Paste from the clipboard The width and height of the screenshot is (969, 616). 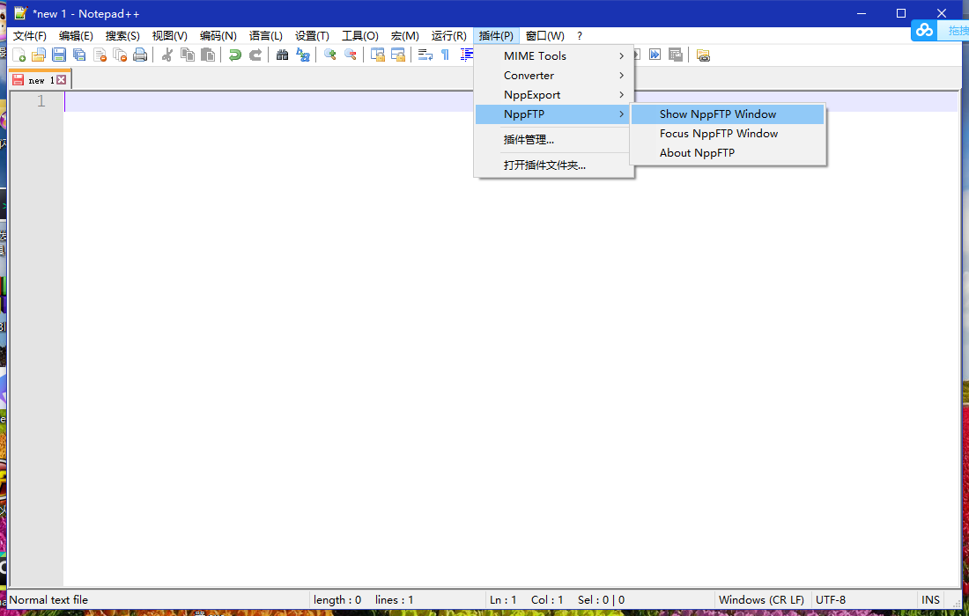(x=209, y=55)
